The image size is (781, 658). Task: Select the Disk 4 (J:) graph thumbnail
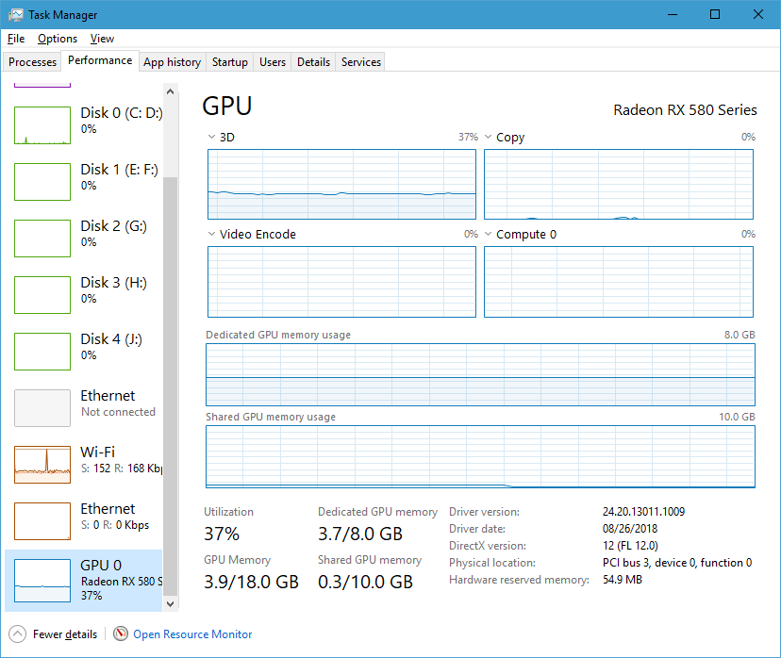[42, 352]
